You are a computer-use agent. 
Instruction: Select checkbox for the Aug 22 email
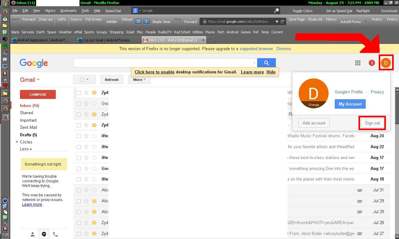click(79, 147)
